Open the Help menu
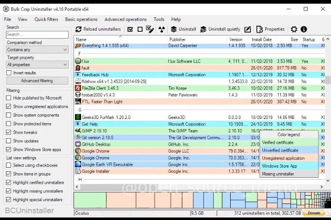The height and width of the screenshot is (220, 331). tap(176, 19)
